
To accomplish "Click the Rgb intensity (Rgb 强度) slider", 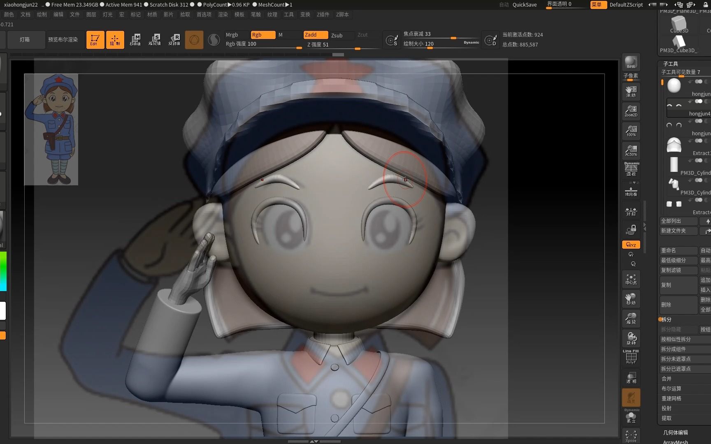I will click(263, 44).
